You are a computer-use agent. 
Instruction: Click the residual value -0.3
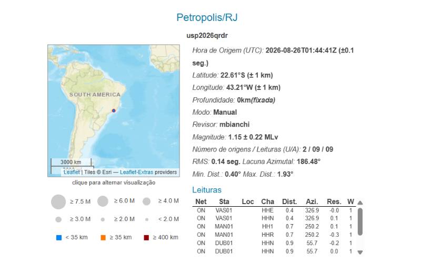pyautogui.click(x=334, y=235)
